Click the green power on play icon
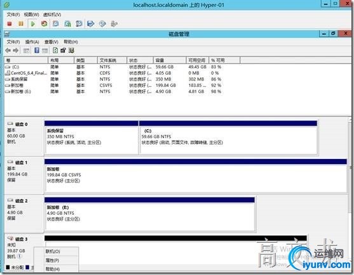 [x=33, y=23]
